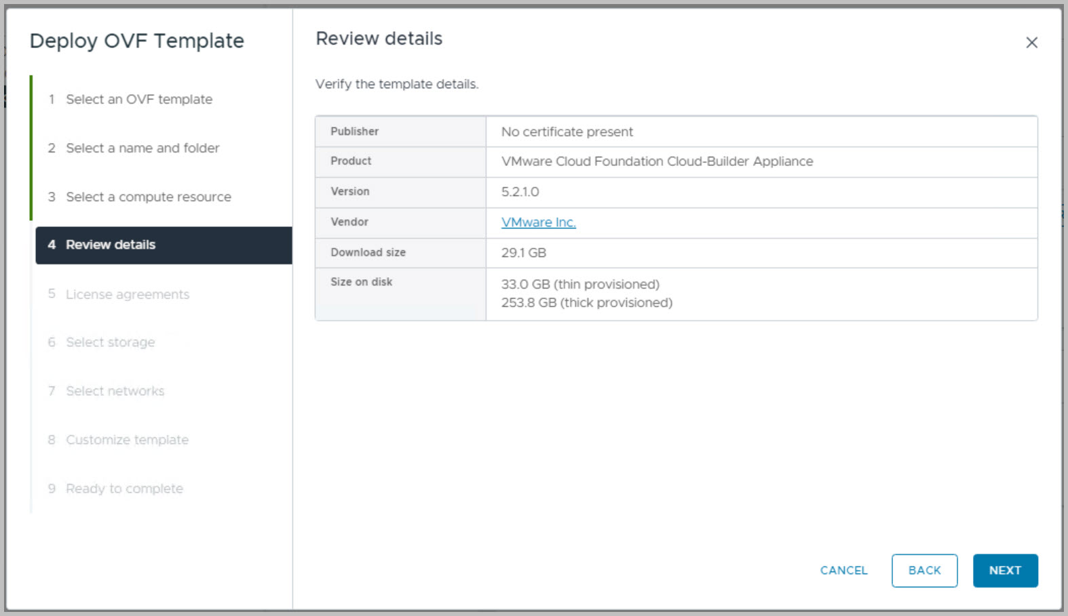Open step 2 Select a name and folder
The image size is (1068, 616).
pyautogui.click(x=142, y=148)
